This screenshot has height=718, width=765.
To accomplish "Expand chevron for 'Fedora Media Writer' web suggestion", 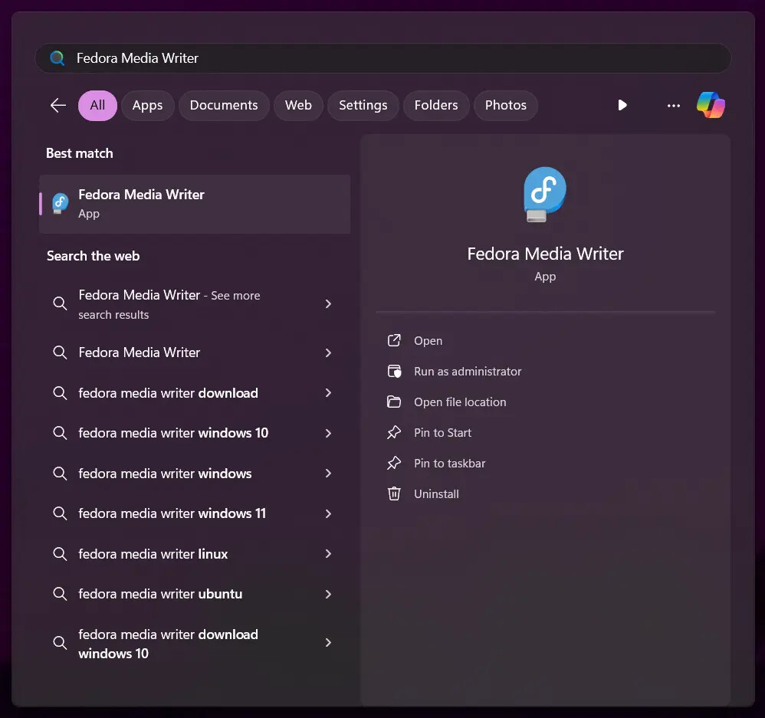I will (328, 352).
